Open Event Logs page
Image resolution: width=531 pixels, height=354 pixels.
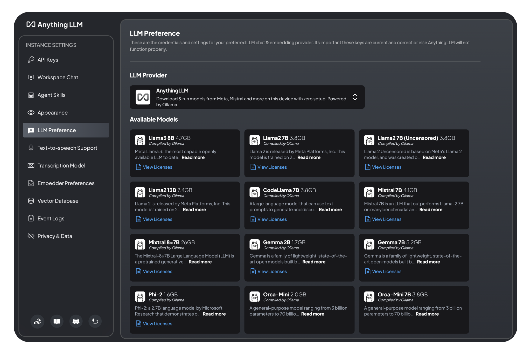(x=66, y=218)
